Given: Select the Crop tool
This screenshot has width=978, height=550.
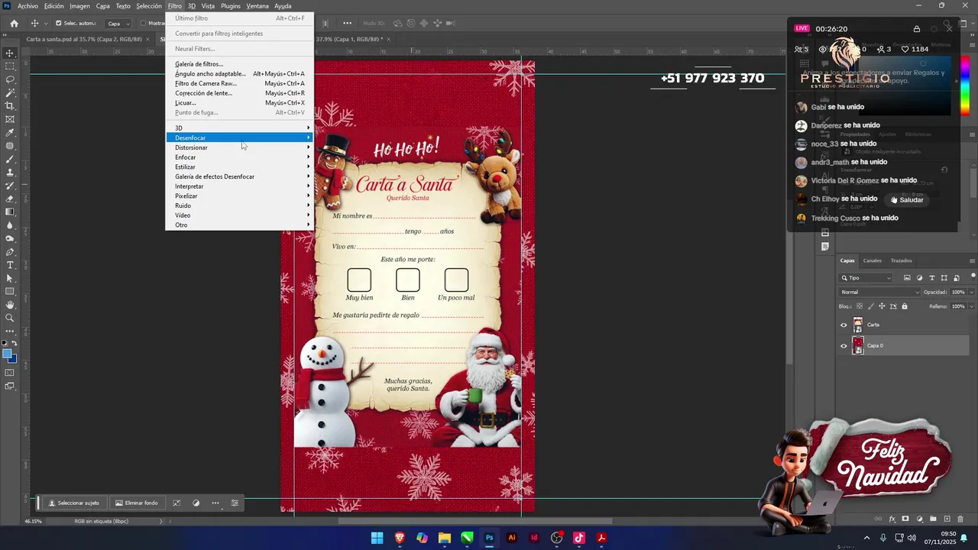Looking at the screenshot, I should (x=10, y=106).
